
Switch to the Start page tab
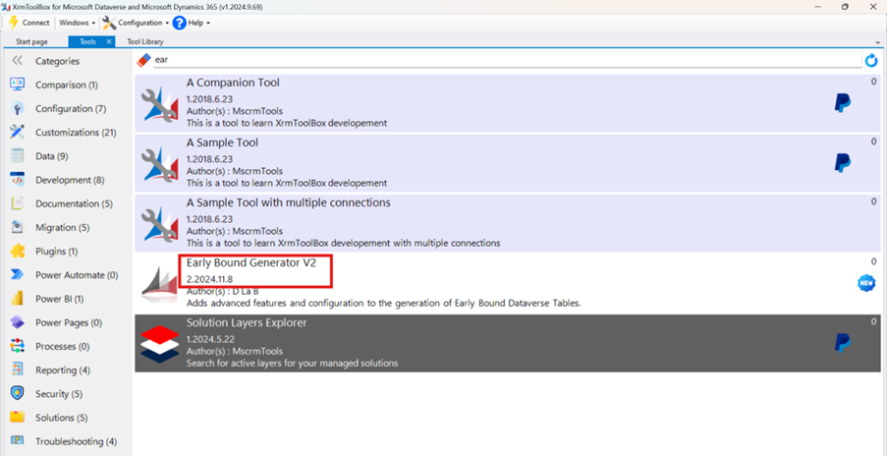tap(31, 42)
